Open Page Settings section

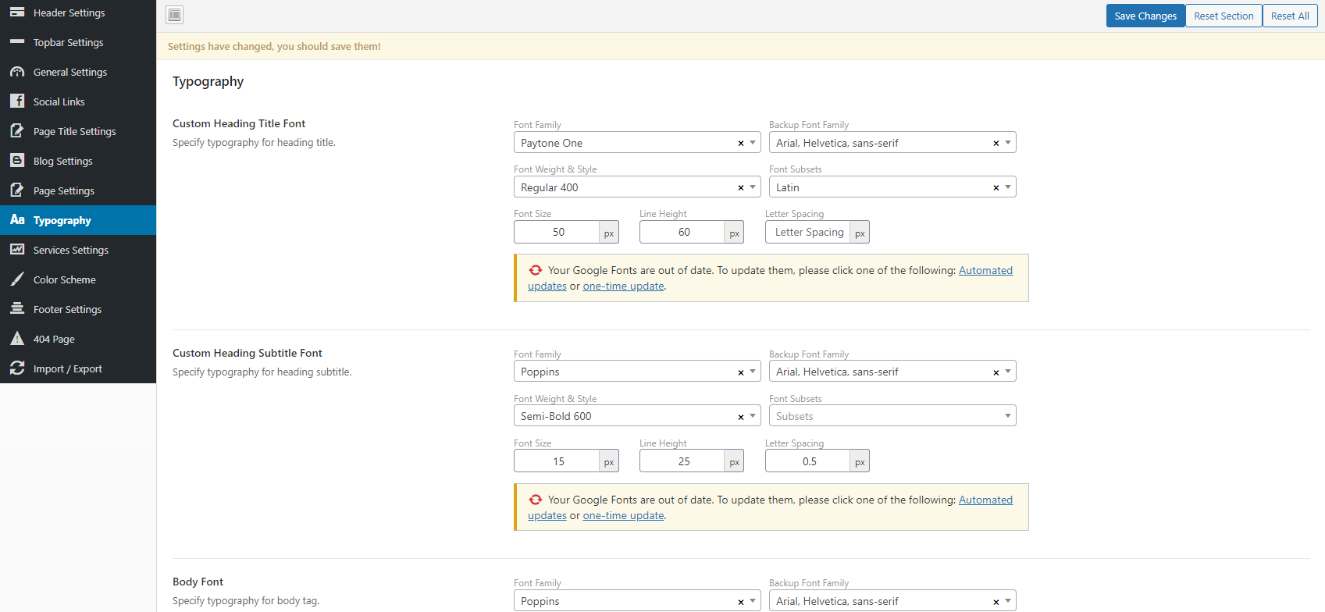click(x=78, y=190)
